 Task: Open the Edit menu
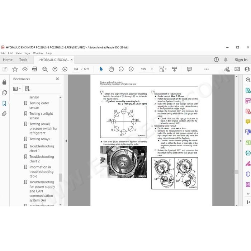tap(10, 53)
